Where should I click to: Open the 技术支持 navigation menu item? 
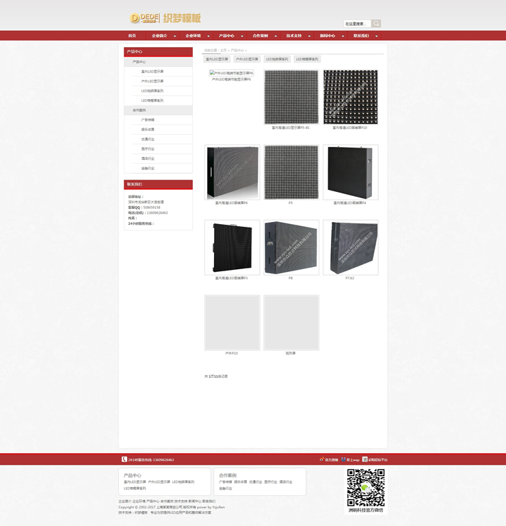(x=293, y=36)
